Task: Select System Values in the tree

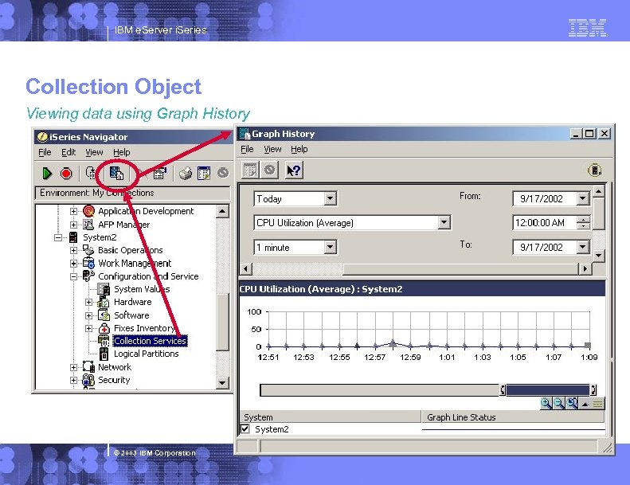Action: (x=142, y=289)
